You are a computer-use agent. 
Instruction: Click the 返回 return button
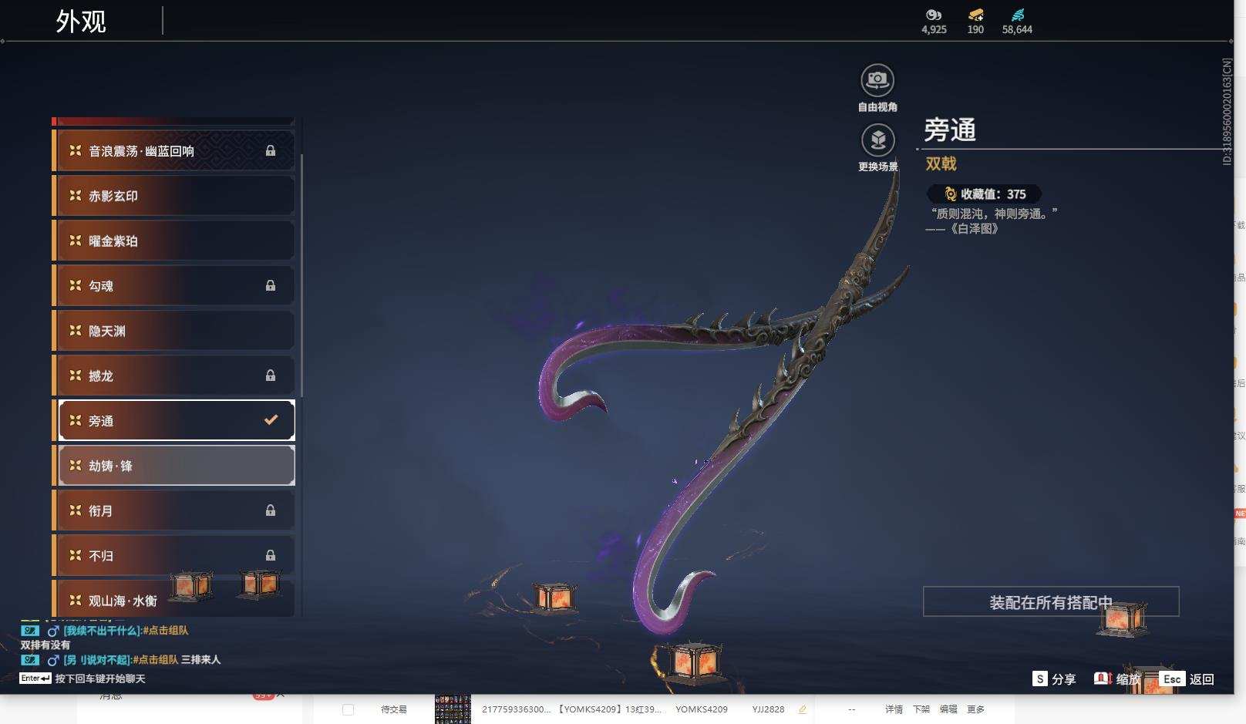tap(1202, 679)
